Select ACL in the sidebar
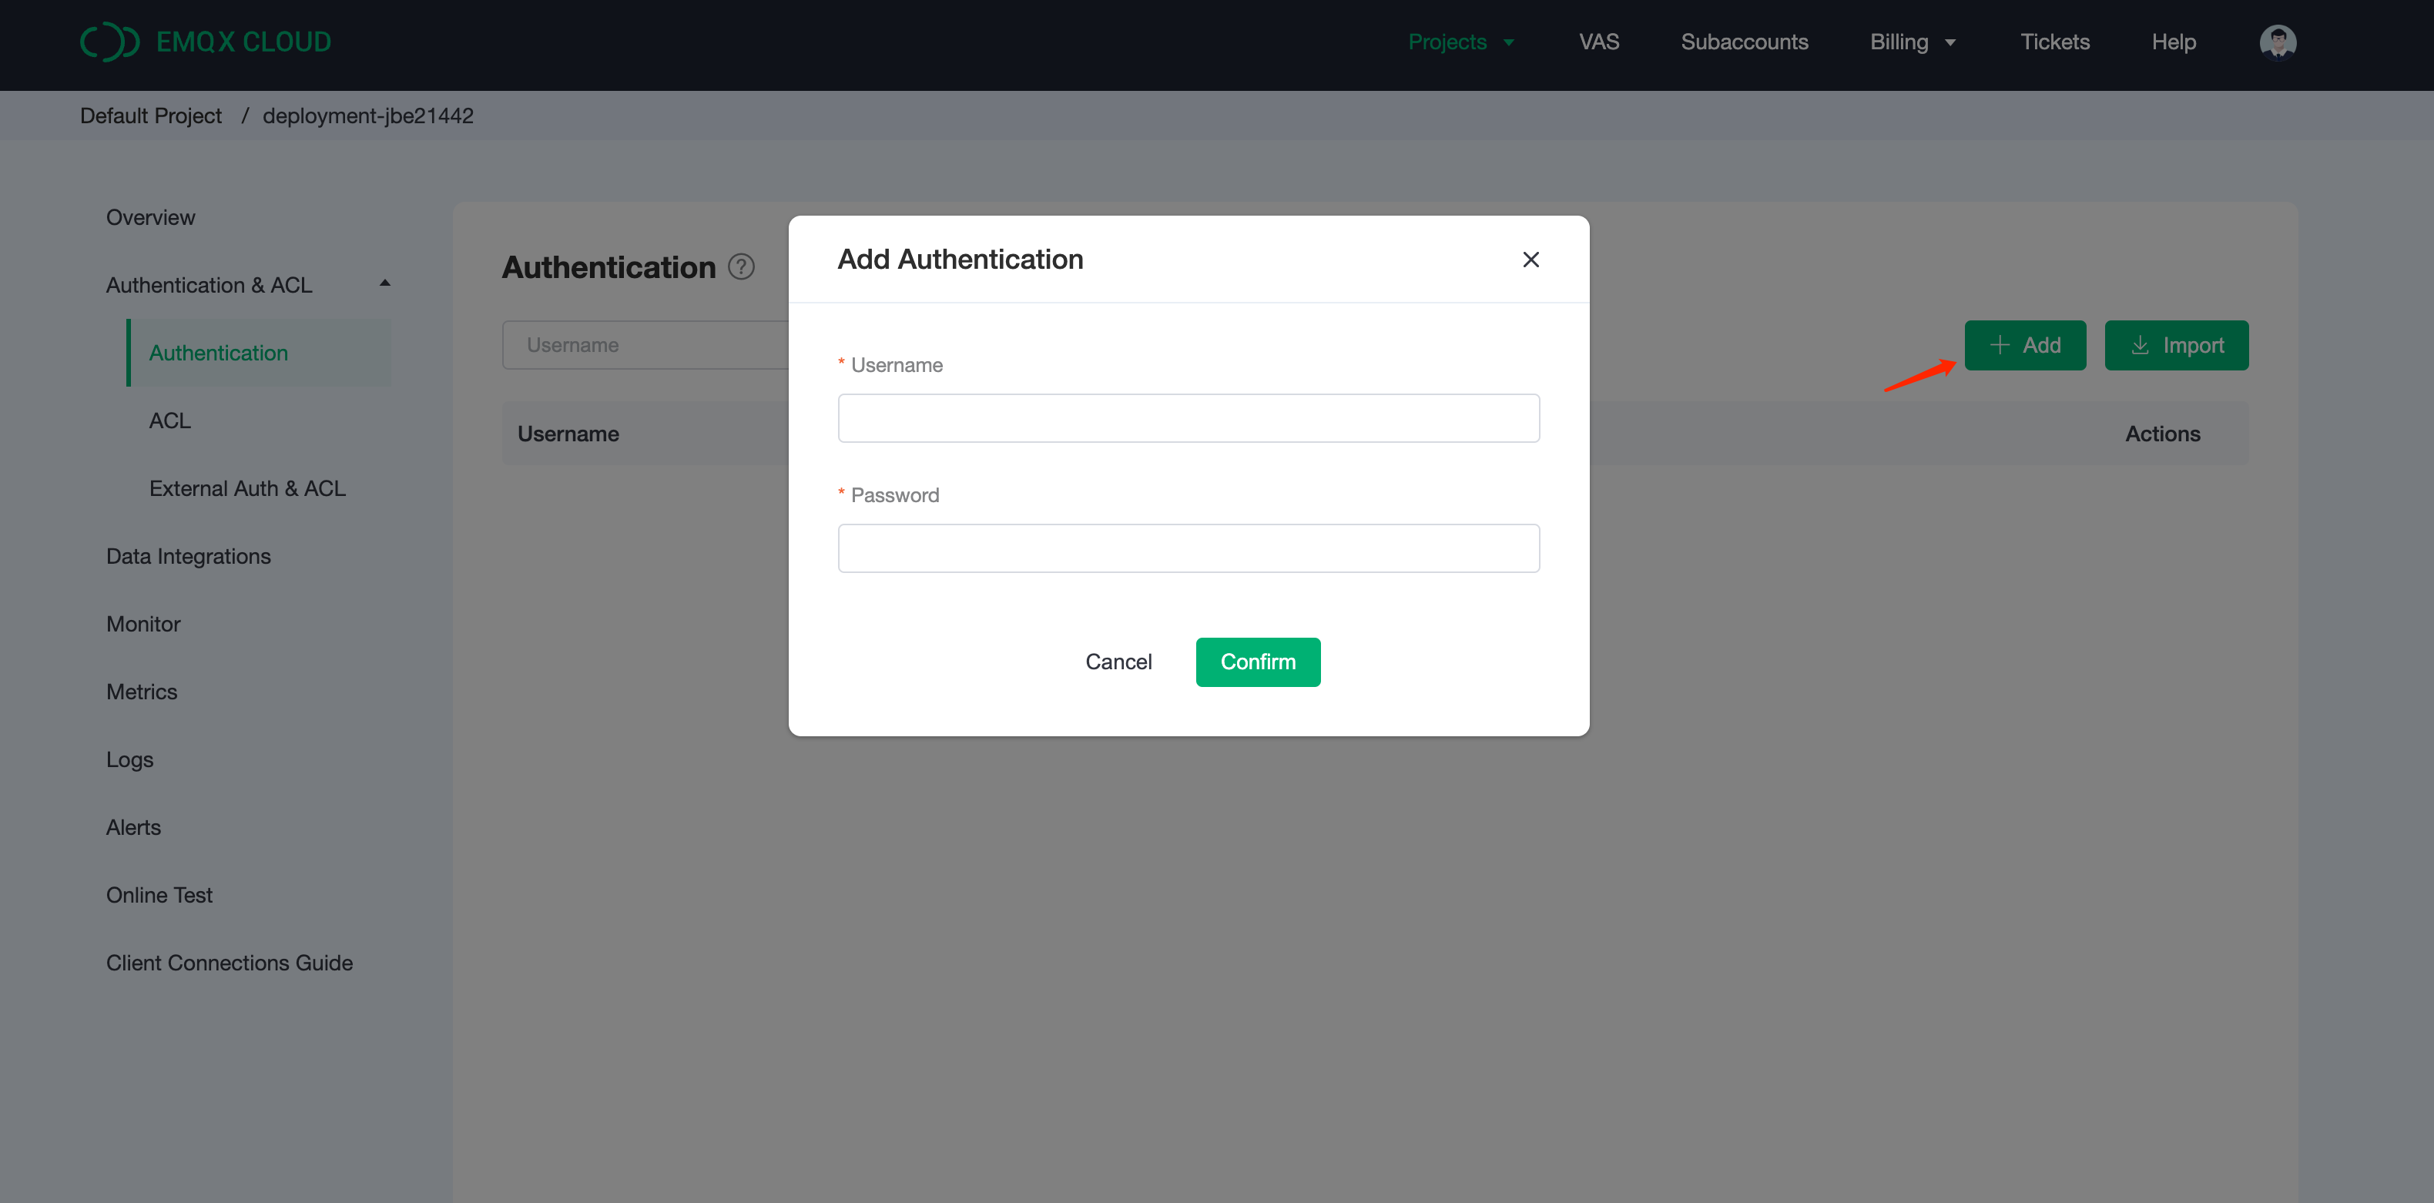Image resolution: width=2434 pixels, height=1203 pixels. coord(169,421)
